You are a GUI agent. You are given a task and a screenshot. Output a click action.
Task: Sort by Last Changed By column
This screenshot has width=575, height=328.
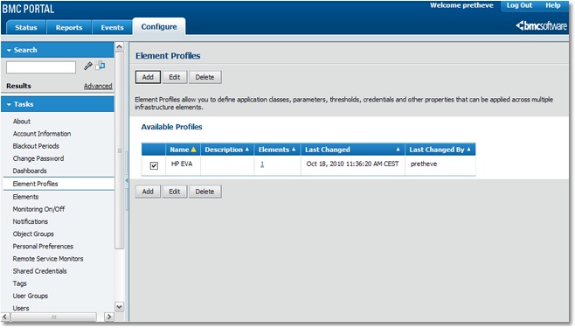(440, 150)
